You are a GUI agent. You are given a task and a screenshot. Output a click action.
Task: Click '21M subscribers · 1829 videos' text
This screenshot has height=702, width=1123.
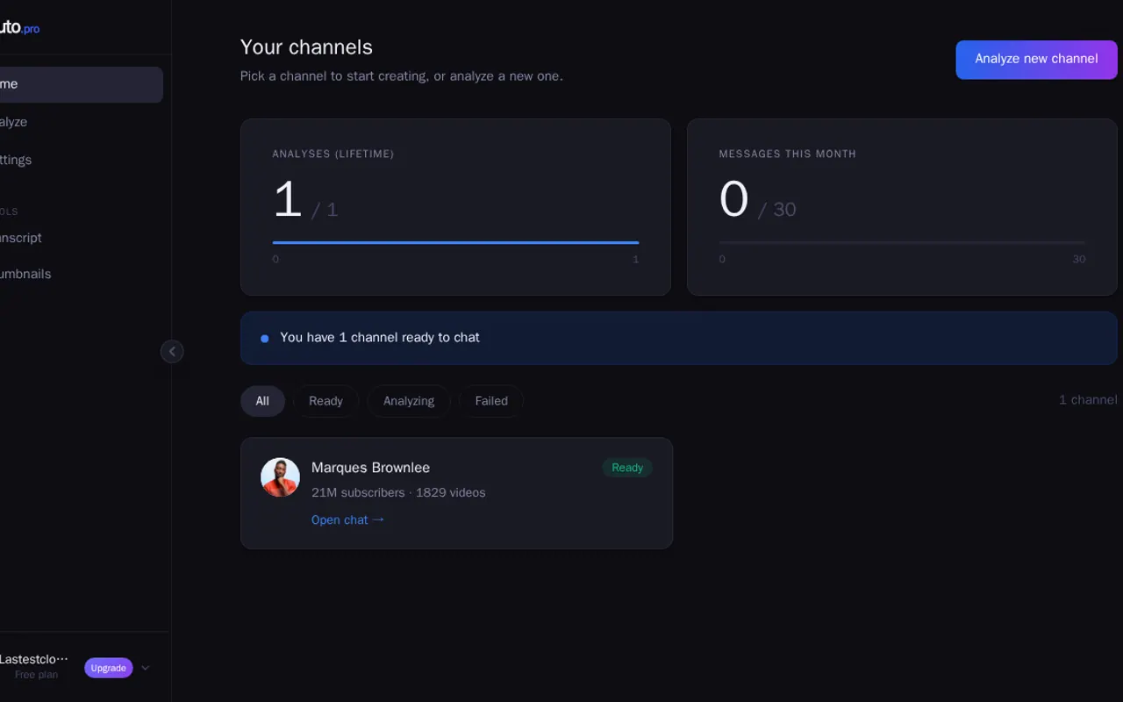(398, 492)
